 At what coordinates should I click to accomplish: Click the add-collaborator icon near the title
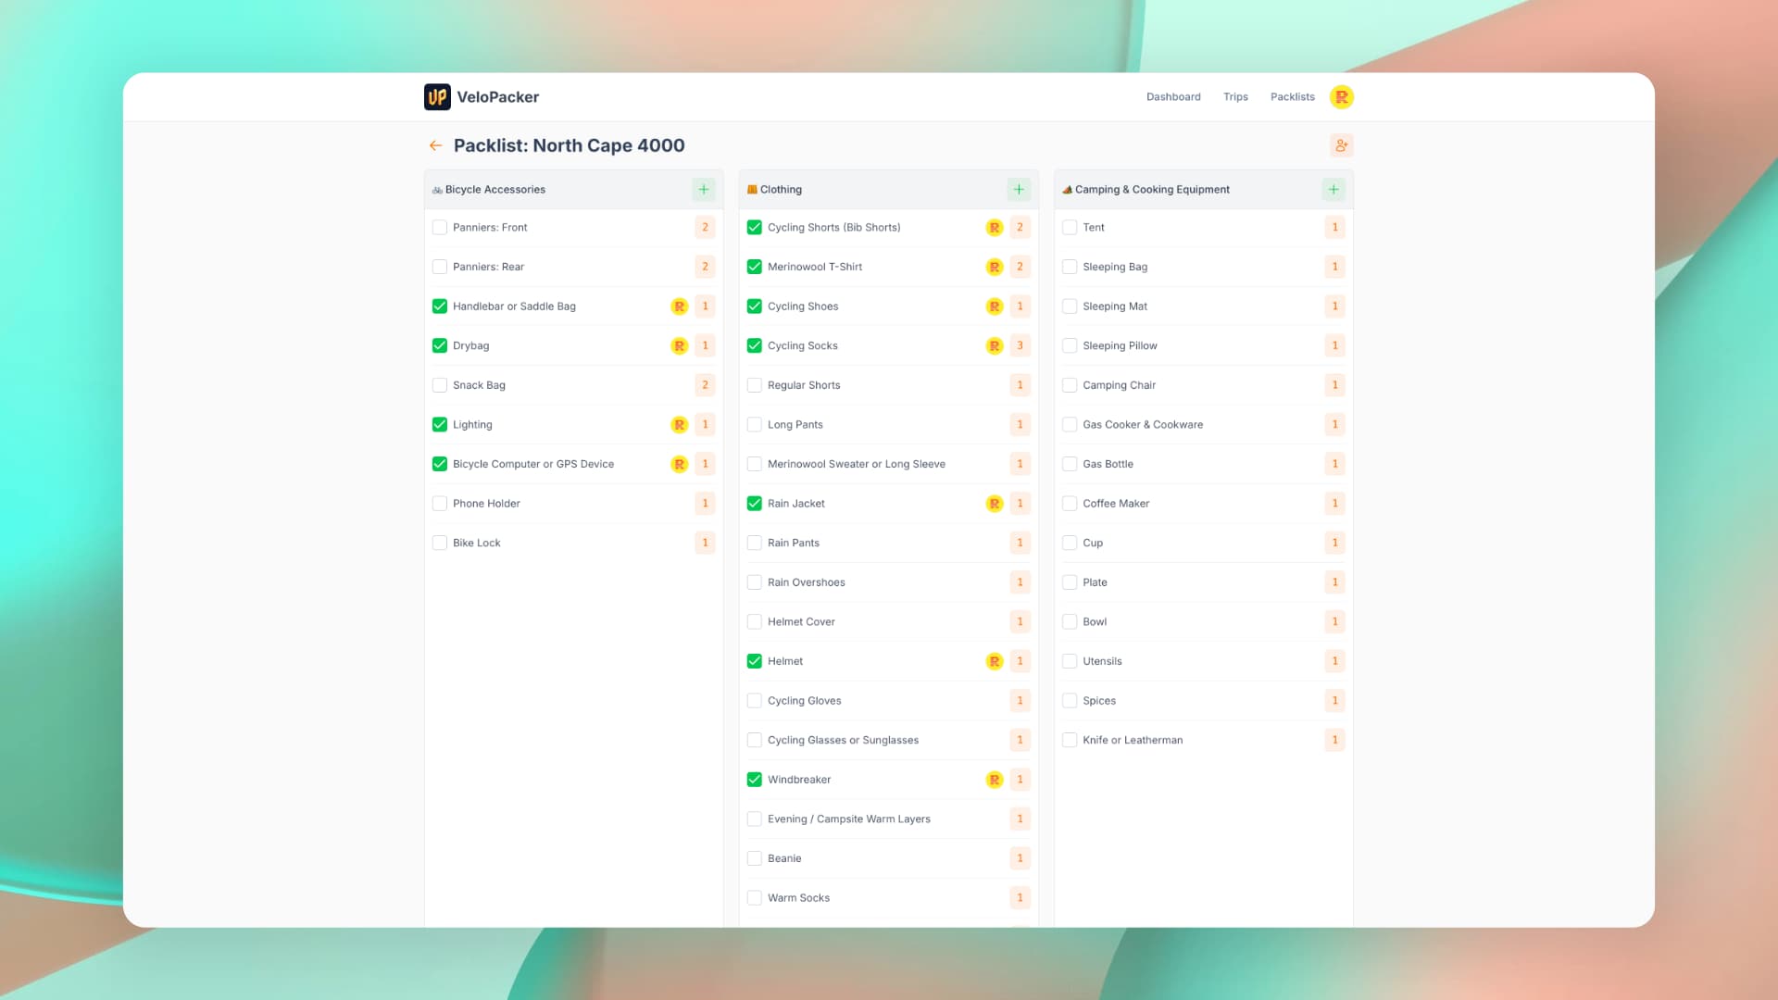click(x=1341, y=145)
